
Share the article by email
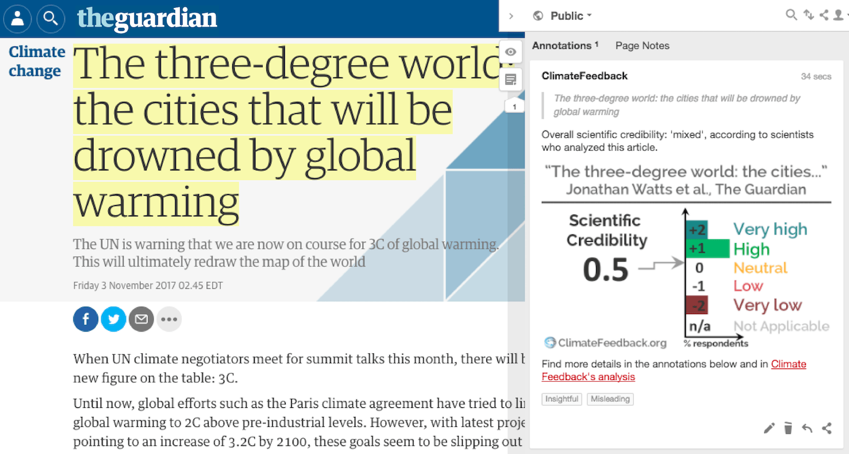141,319
